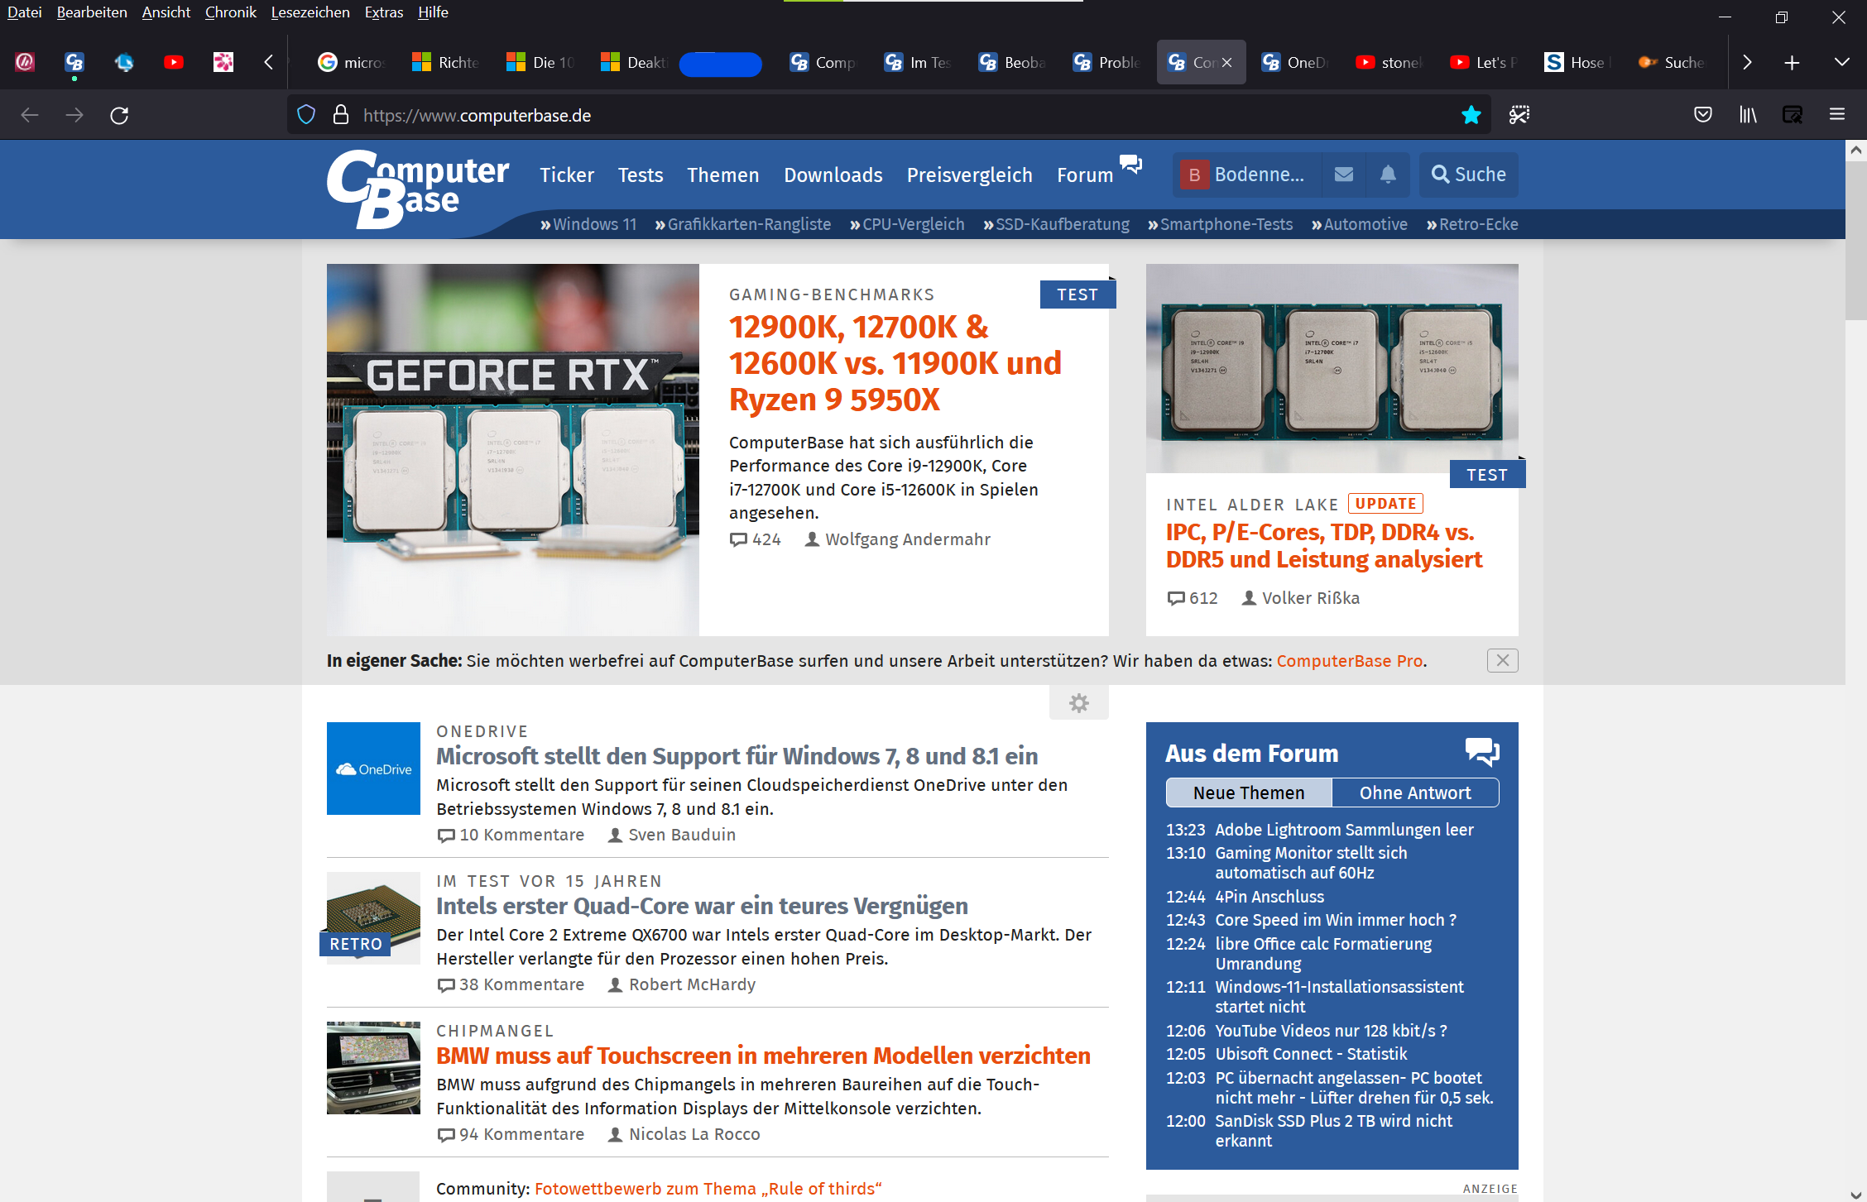Viewport: 1867px width, 1202px height.
Task: Open the Pocket save icon in toolbar
Action: (1702, 115)
